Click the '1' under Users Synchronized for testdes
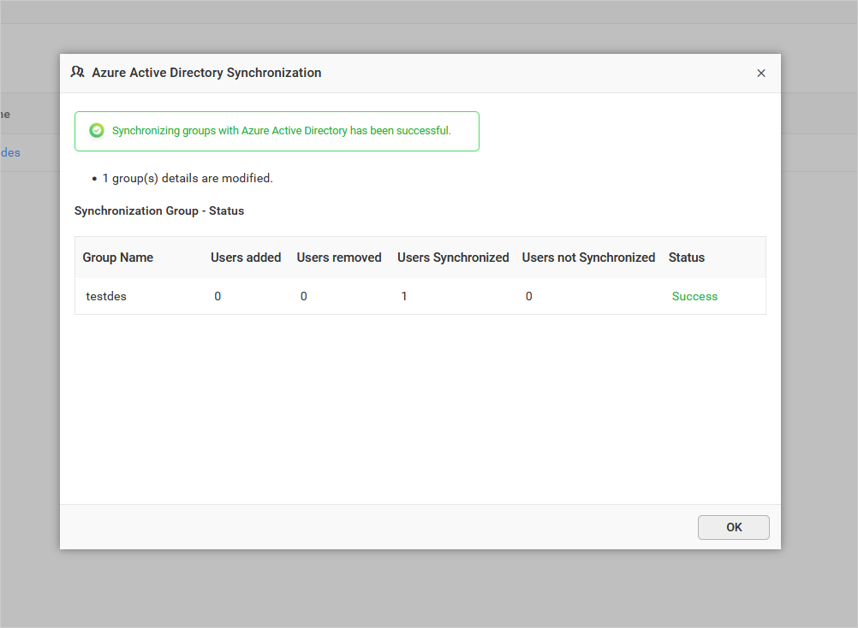The height and width of the screenshot is (628, 858). pos(403,296)
